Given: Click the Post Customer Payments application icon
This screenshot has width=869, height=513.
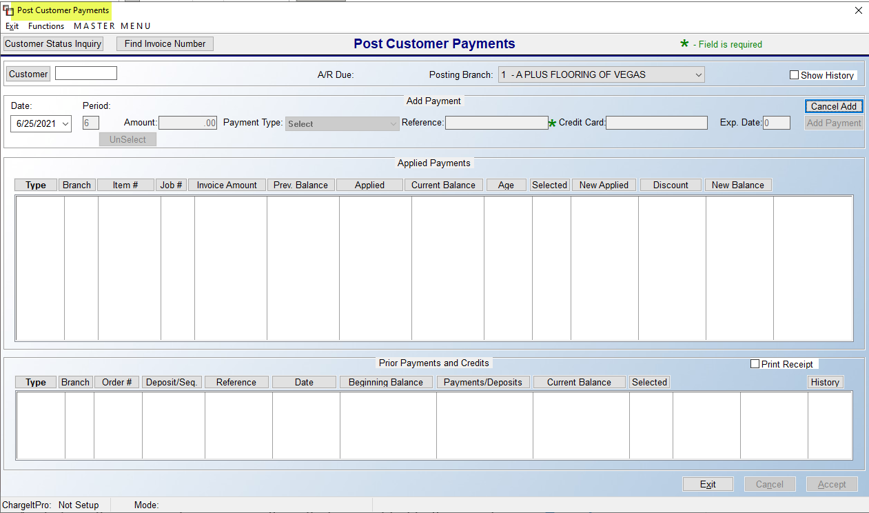Looking at the screenshot, I should (8, 10).
